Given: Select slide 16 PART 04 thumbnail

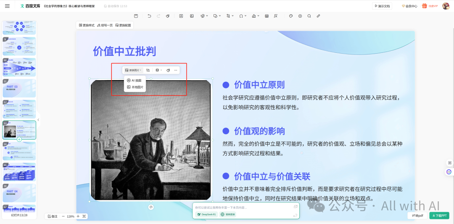Looking at the screenshot, I should coord(19,193).
